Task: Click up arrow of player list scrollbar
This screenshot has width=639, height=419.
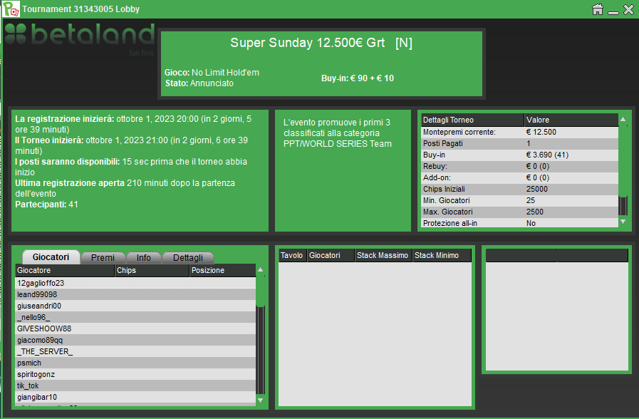Action: (261, 269)
